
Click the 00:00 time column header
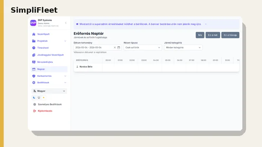(x=108, y=60)
